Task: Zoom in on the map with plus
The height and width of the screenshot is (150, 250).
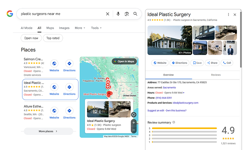Action: pyautogui.click(x=134, y=123)
